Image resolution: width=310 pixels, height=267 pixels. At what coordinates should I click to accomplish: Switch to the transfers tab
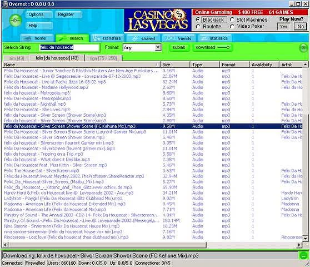point(108,38)
